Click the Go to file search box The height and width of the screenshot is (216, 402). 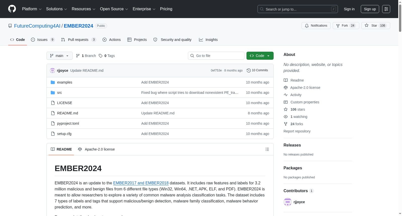pos(216,56)
